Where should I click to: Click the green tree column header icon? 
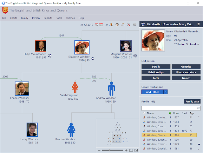[x=170, y=113]
